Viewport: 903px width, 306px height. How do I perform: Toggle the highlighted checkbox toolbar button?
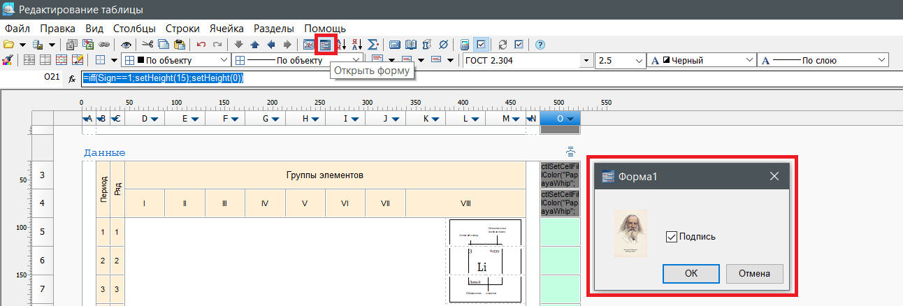point(481,45)
